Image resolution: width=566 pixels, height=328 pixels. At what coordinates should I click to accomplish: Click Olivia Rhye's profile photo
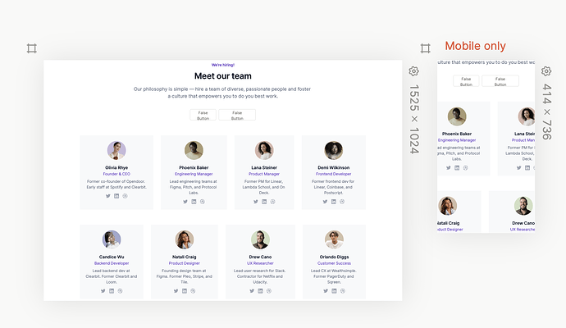point(116,151)
